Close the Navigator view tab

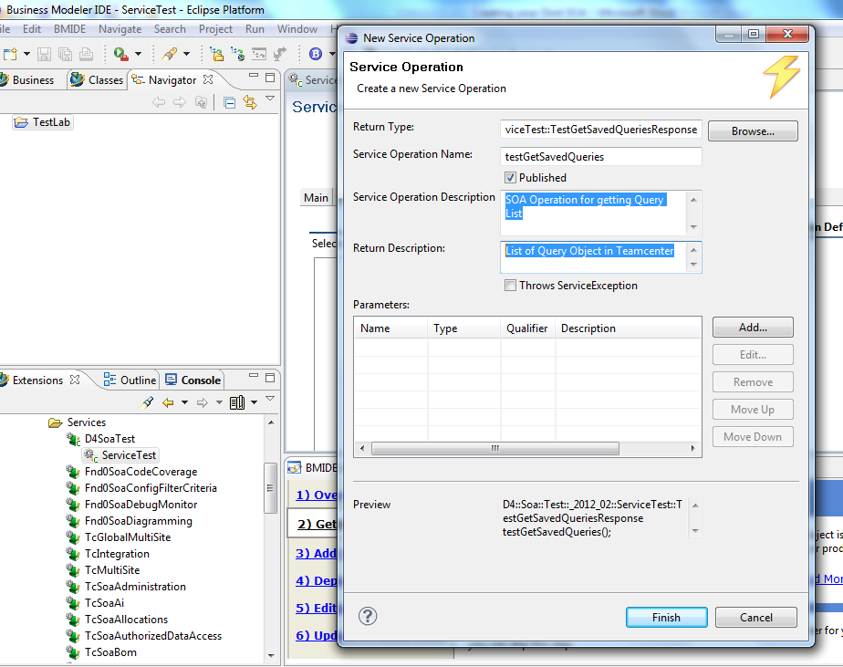pyautogui.click(x=208, y=79)
